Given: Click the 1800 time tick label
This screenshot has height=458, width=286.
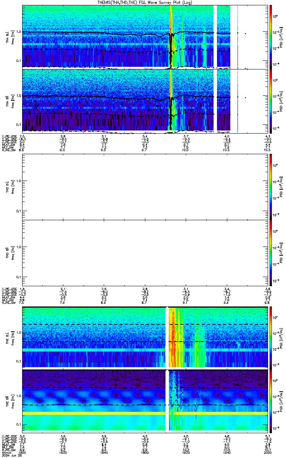Looking at the screenshot, I should pyautogui.click(x=22, y=452).
